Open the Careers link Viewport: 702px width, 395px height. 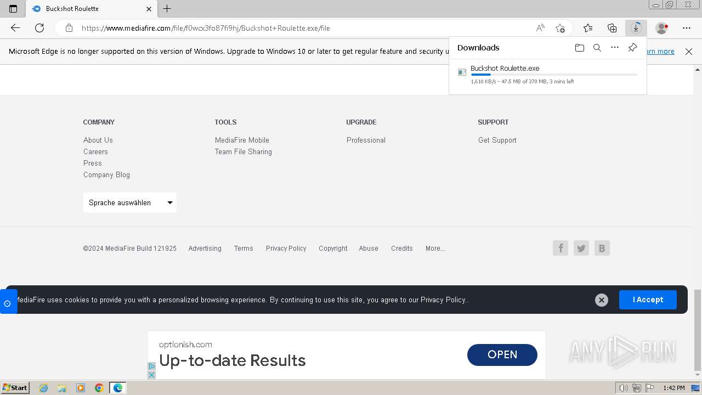click(x=95, y=151)
